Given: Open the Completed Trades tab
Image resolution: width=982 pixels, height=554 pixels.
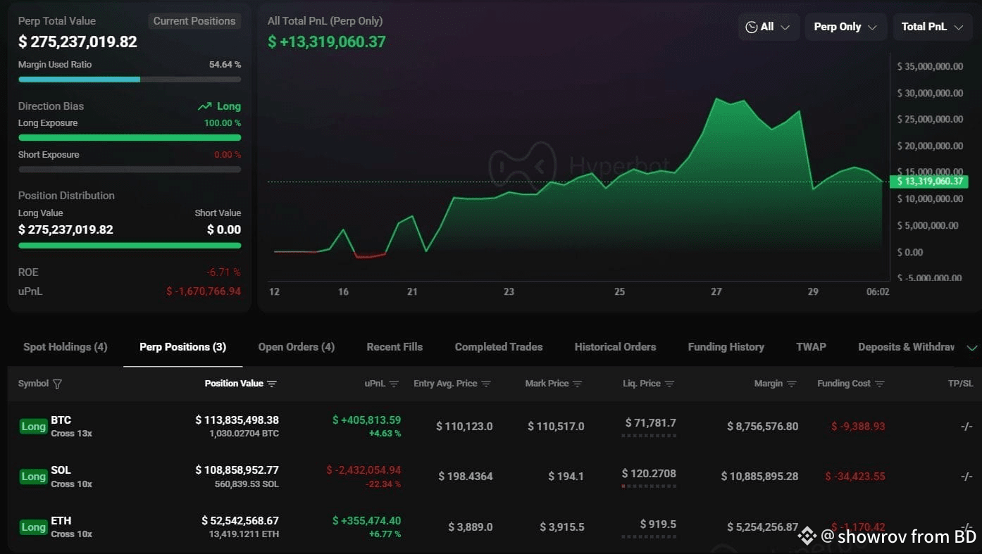Looking at the screenshot, I should click(499, 347).
